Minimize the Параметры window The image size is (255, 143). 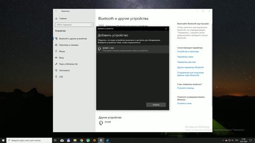tap(197, 11)
